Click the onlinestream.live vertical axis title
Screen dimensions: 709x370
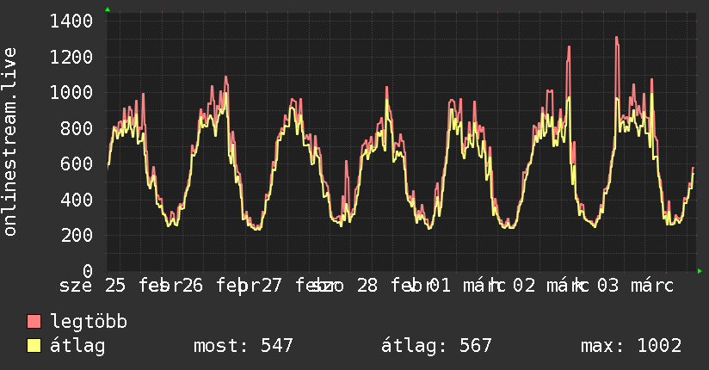pyautogui.click(x=9, y=142)
